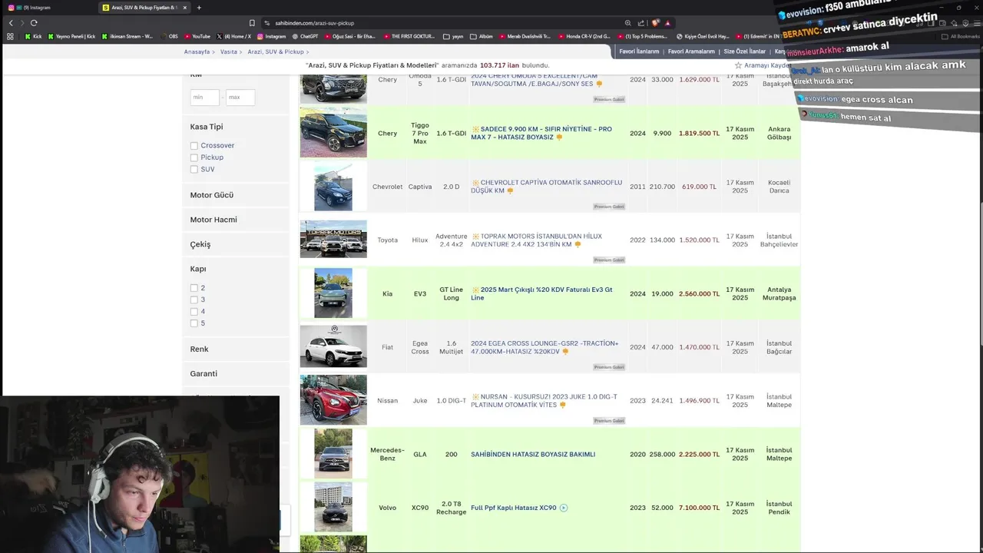
Task: Check the 4 doors option
Action: click(194, 312)
